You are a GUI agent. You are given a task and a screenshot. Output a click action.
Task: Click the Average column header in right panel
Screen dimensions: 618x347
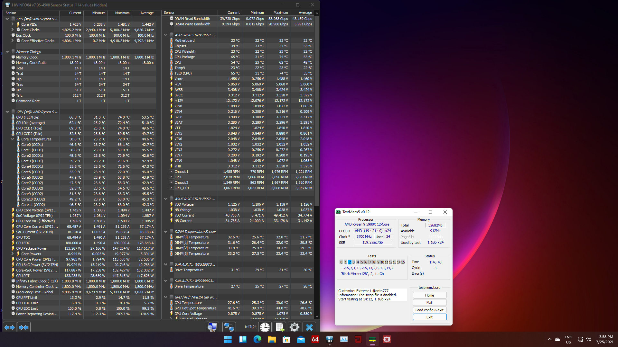[x=302, y=13]
